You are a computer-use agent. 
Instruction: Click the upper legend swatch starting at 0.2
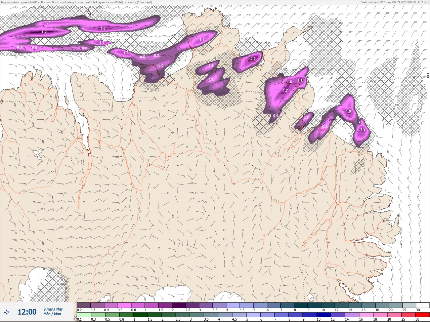pyautogui.click(x=84, y=305)
